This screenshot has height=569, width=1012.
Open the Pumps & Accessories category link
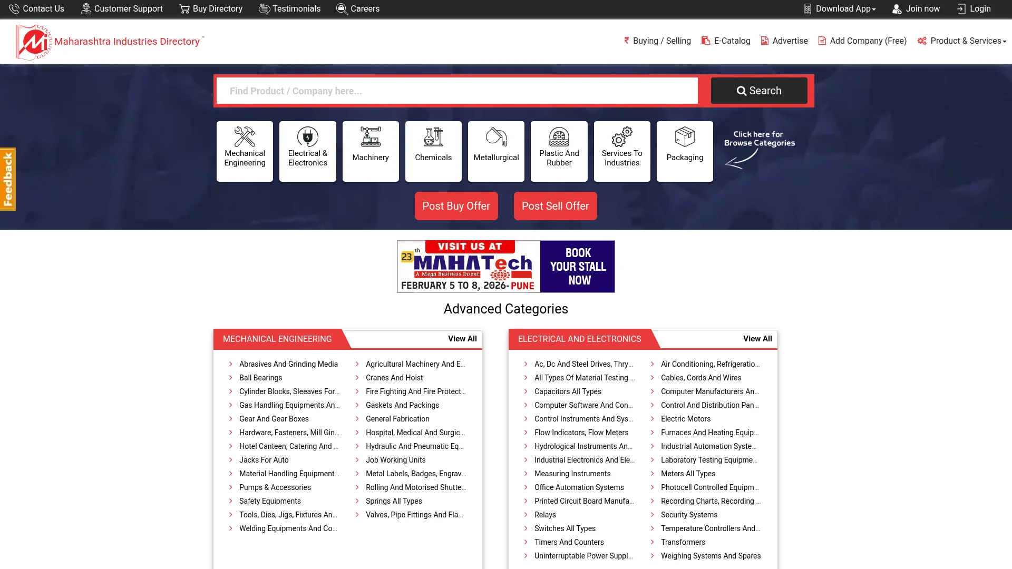click(275, 487)
